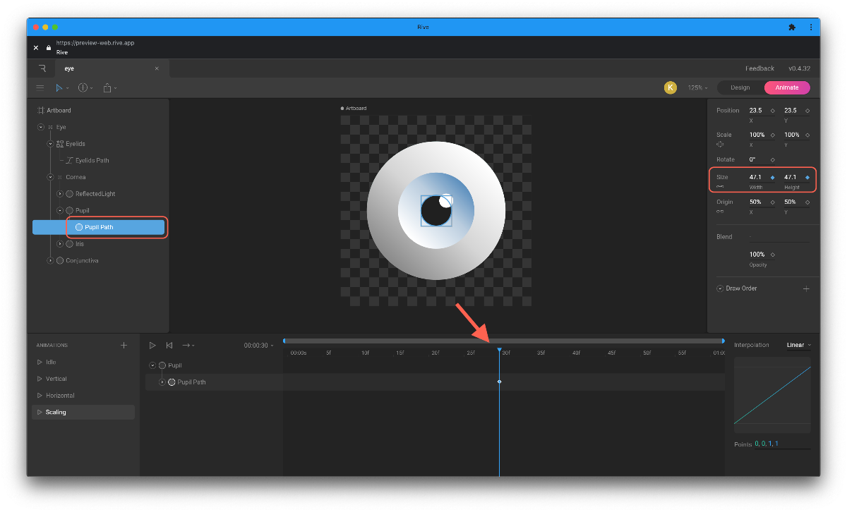
Task: Select the Vertical animation
Action: click(x=83, y=379)
